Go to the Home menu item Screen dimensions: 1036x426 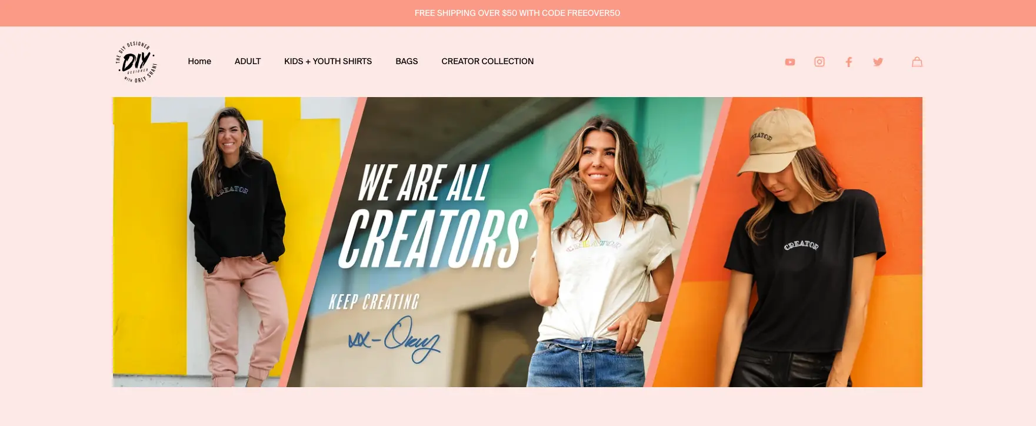[x=199, y=61]
